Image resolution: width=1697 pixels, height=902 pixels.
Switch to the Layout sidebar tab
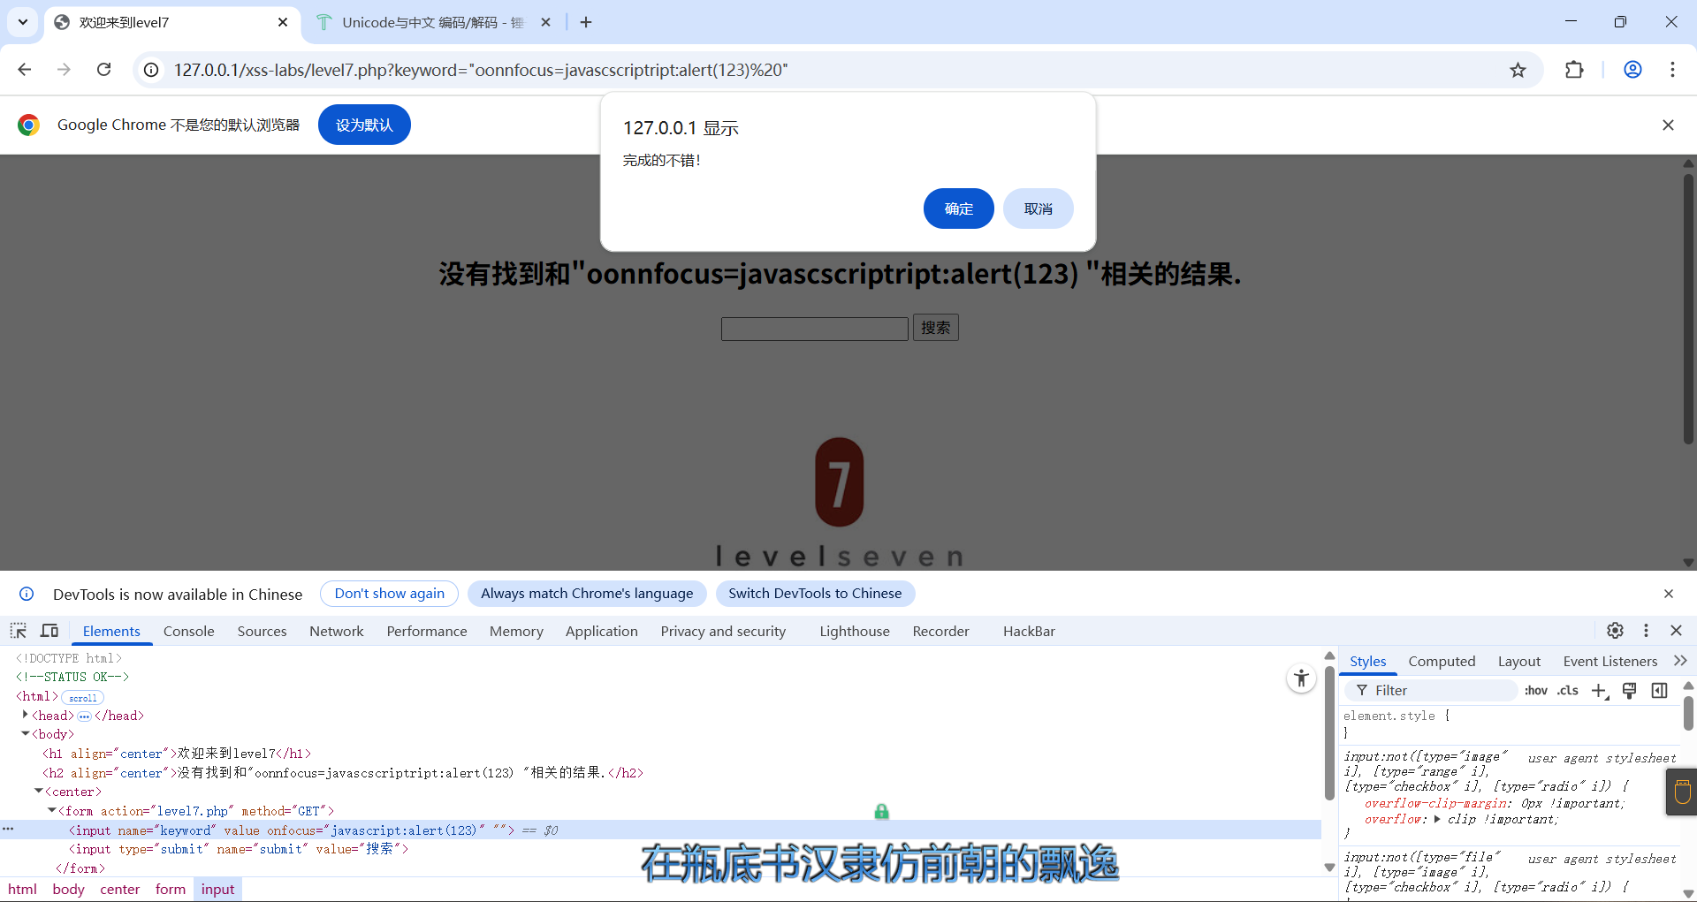click(1519, 661)
